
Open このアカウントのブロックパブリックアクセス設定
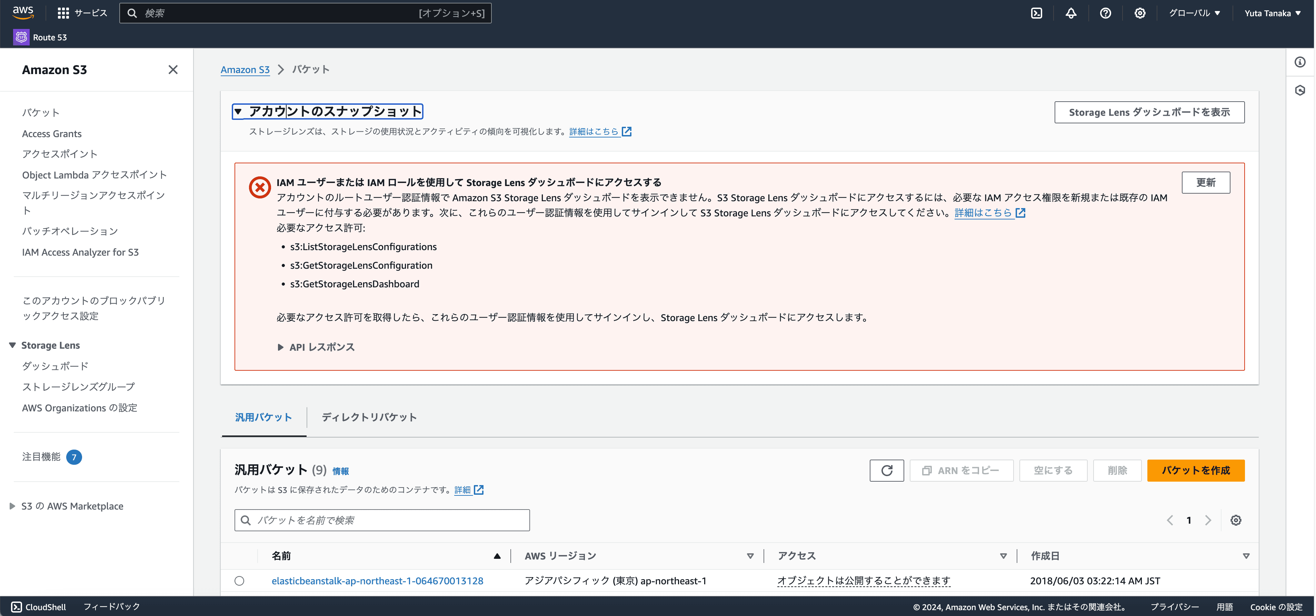(x=94, y=308)
